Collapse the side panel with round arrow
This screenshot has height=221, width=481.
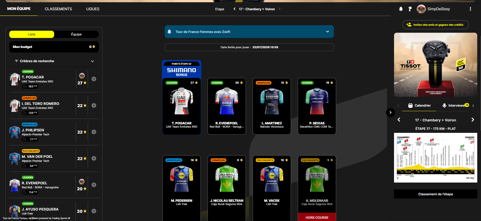pos(390,113)
